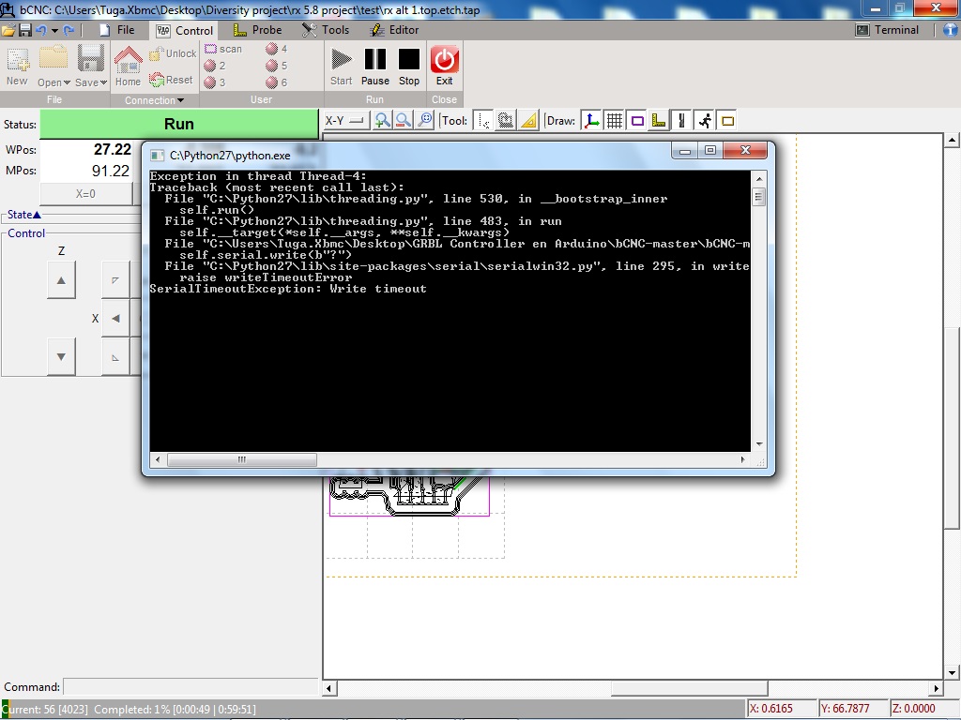This screenshot has height=720, width=961.
Task: Toggle the running-man rapid moves display
Action: [705, 121]
